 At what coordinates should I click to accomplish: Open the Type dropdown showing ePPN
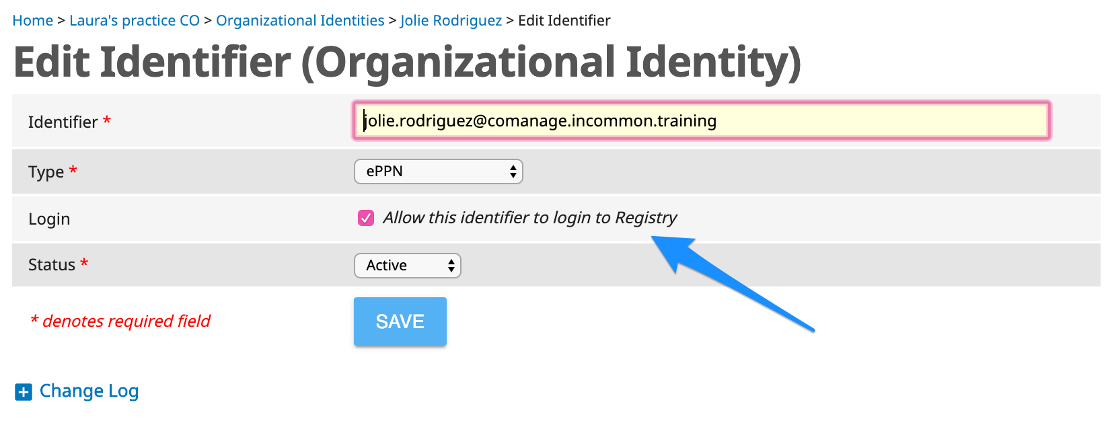click(439, 171)
